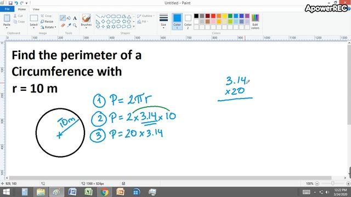This screenshot has height=197, width=351.
Task: Open File Explorer from the taskbar
Action: click(x=41, y=192)
